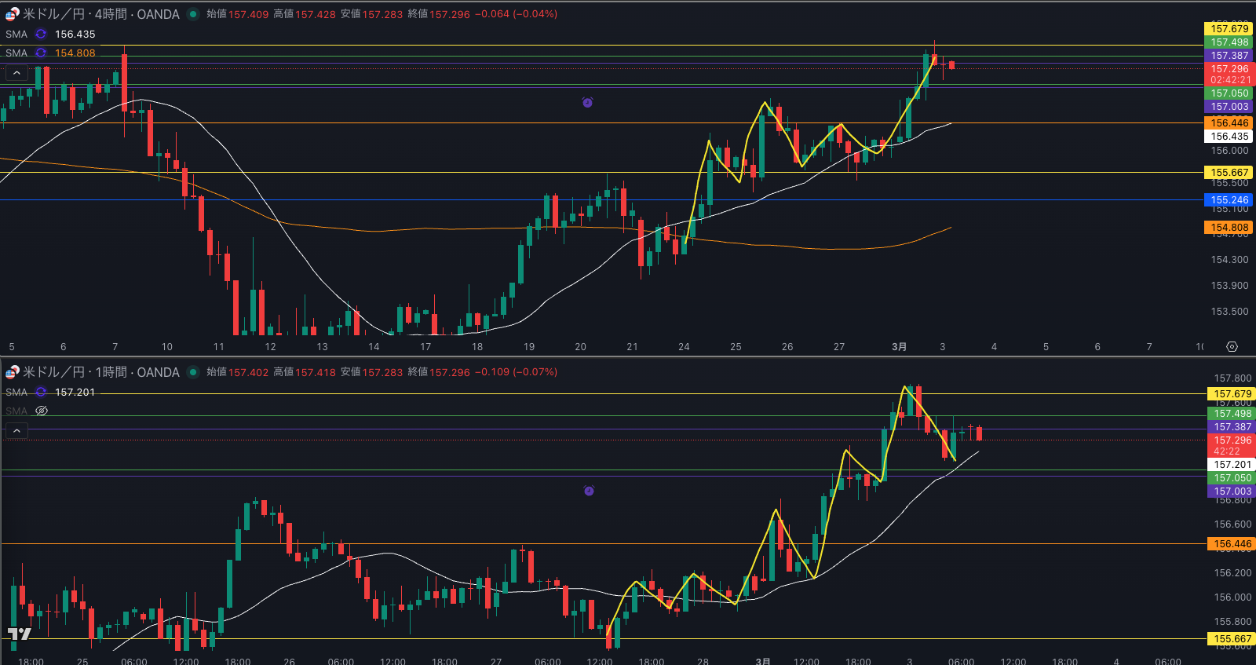Show the hidden SMA in the 1-hour chart
Screen dimensions: 1256x665
pos(42,411)
